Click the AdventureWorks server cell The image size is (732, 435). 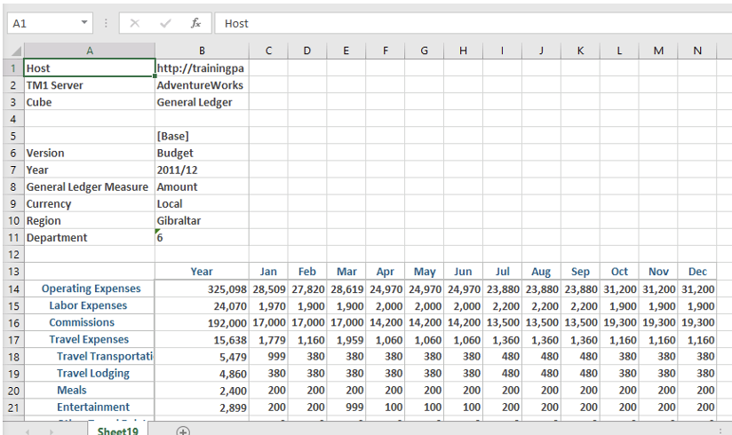(x=201, y=85)
